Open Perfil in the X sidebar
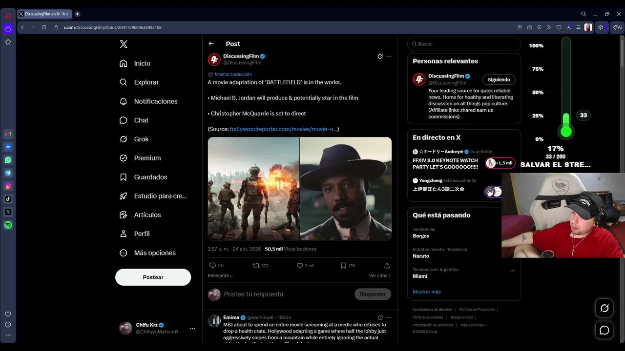This screenshot has height=351, width=625. tap(135, 234)
